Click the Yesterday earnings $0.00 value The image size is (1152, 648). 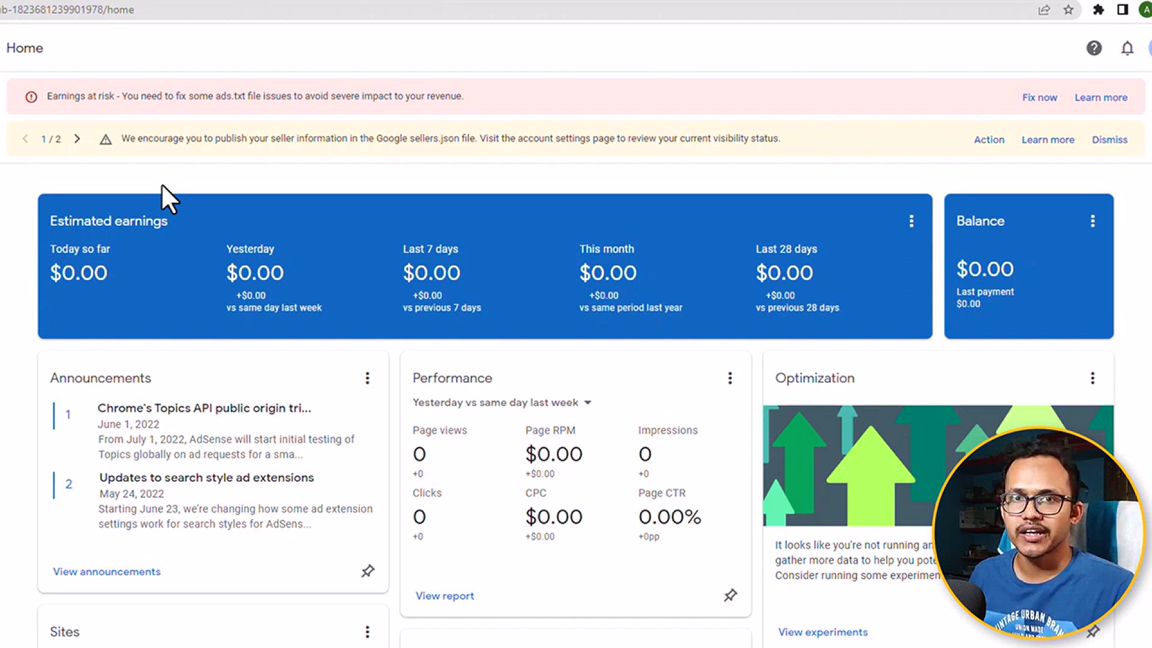pyautogui.click(x=255, y=273)
